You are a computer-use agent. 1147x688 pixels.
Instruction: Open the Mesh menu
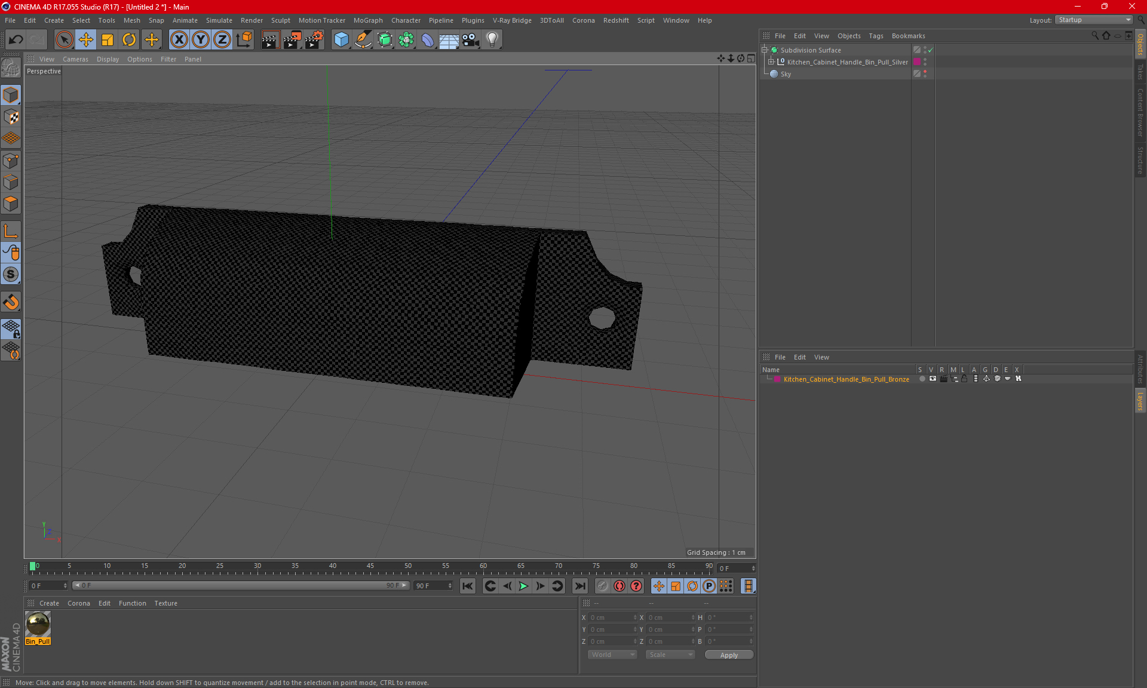click(131, 20)
